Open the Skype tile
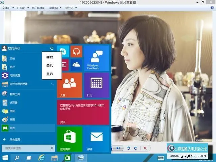This screenshot has height=162, width=216. (63, 51)
